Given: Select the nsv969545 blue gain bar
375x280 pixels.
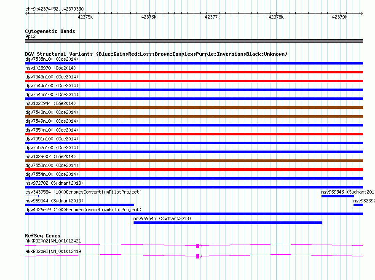Looking at the screenshot, I should coord(228,223).
